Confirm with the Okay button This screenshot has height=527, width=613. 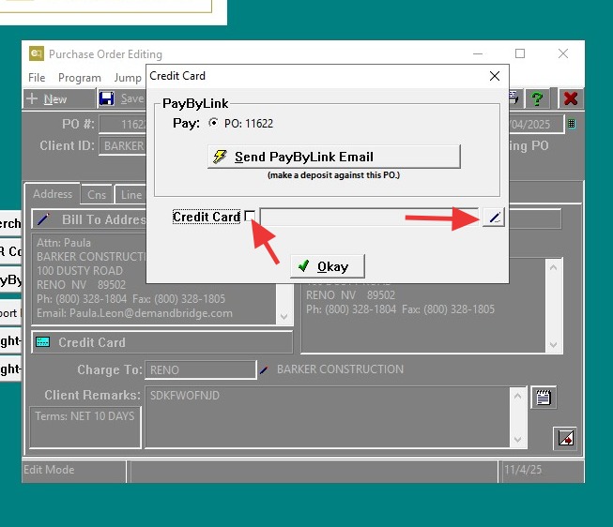328,266
